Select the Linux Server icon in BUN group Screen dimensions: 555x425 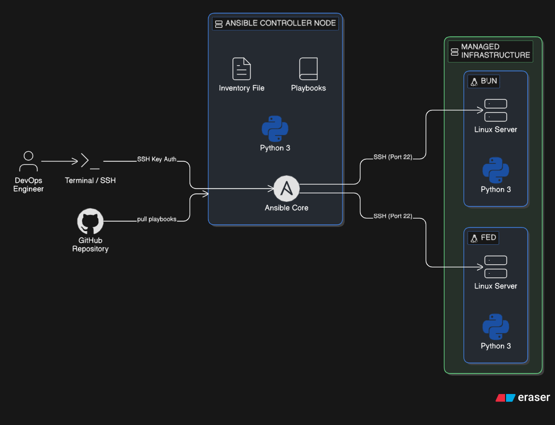(496, 110)
